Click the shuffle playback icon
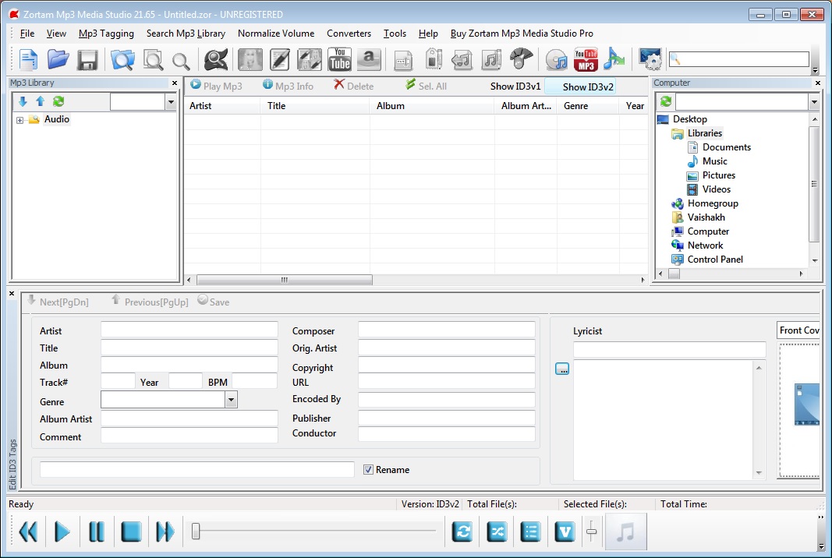The height and width of the screenshot is (558, 832). click(x=497, y=532)
